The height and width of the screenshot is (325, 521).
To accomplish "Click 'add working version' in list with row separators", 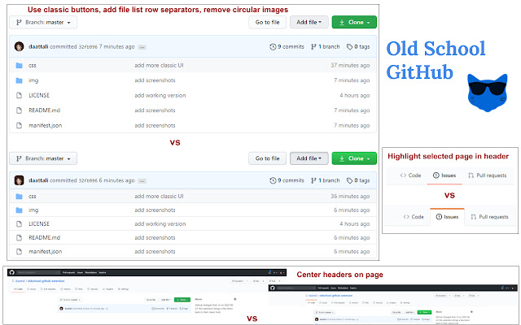I will pyautogui.click(x=160, y=224).
